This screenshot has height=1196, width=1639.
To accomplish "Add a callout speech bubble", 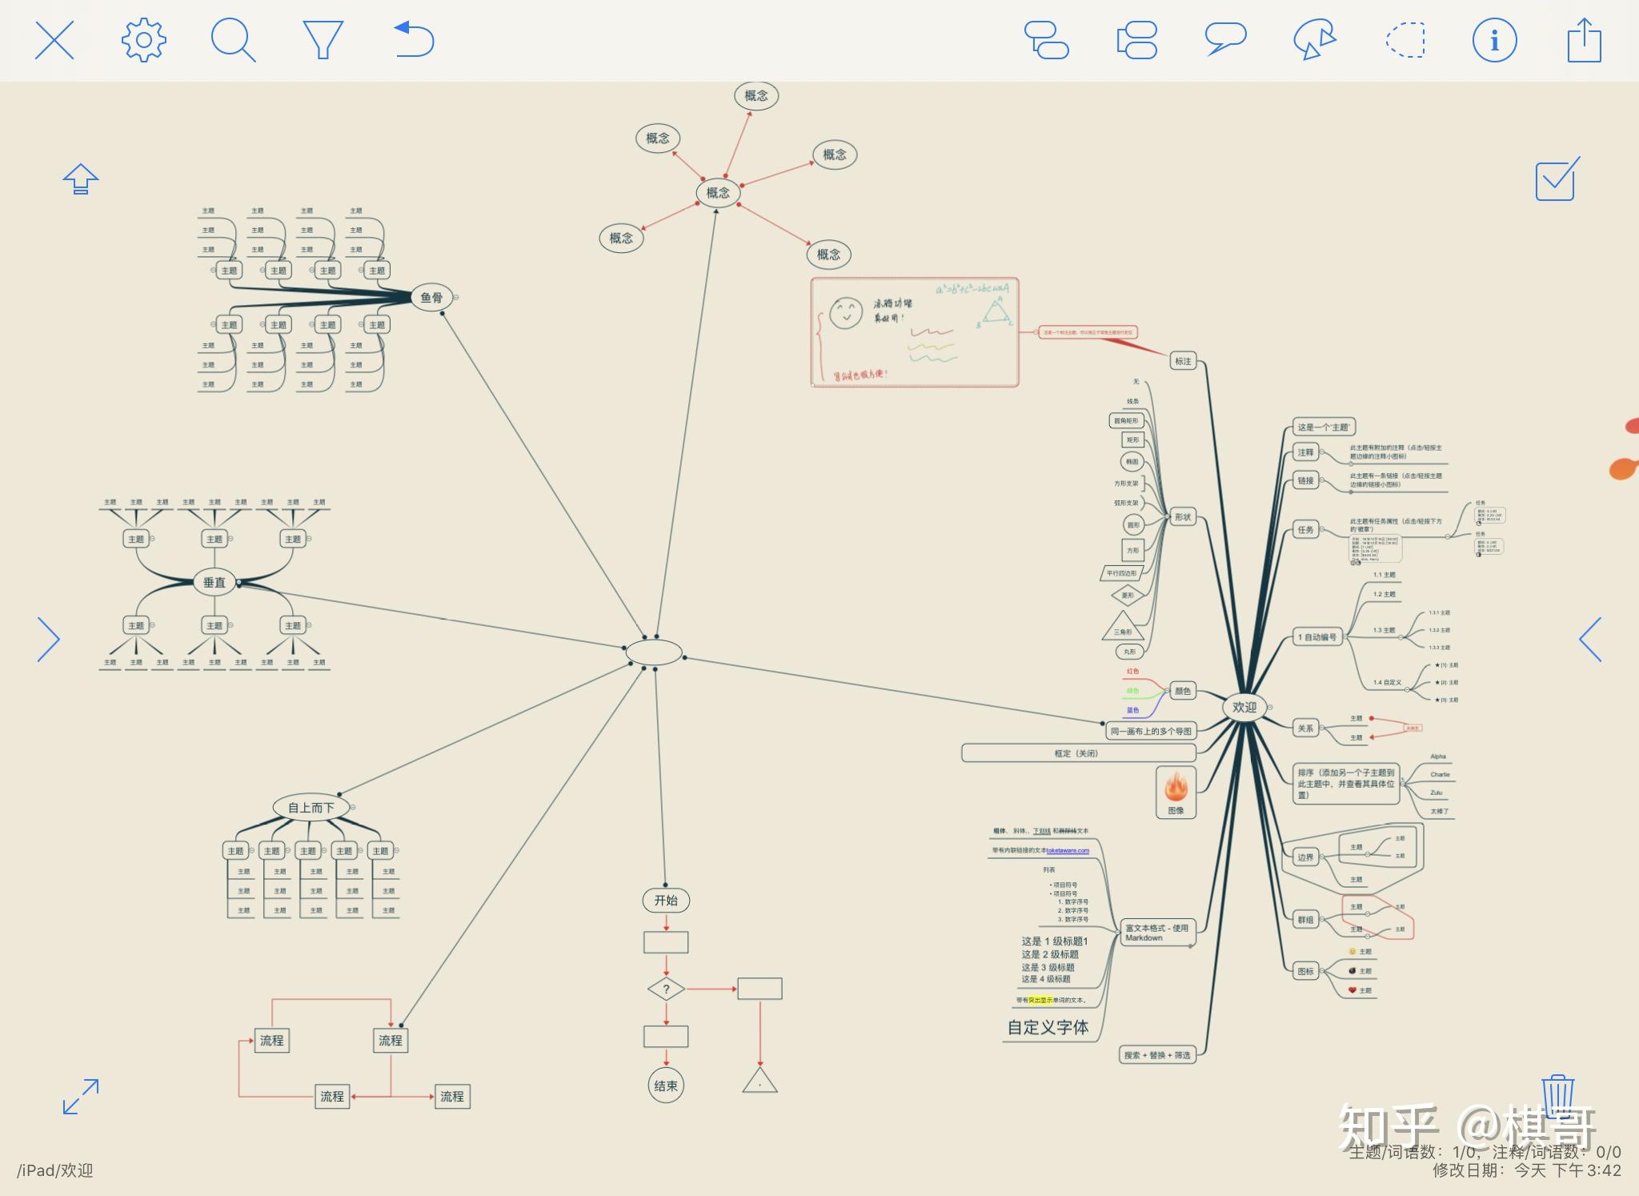I will (x=1225, y=38).
